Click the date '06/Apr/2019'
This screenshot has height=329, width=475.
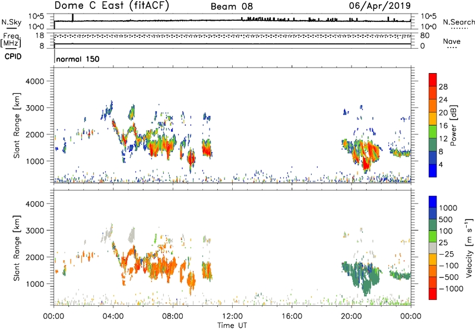coord(380,5)
